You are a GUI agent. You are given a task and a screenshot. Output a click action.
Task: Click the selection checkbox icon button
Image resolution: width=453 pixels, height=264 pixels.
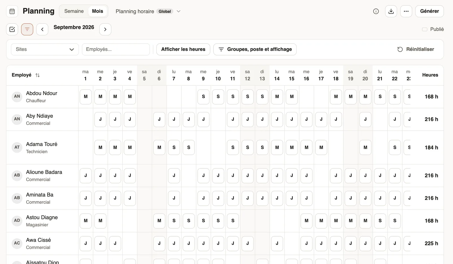(x=12, y=29)
